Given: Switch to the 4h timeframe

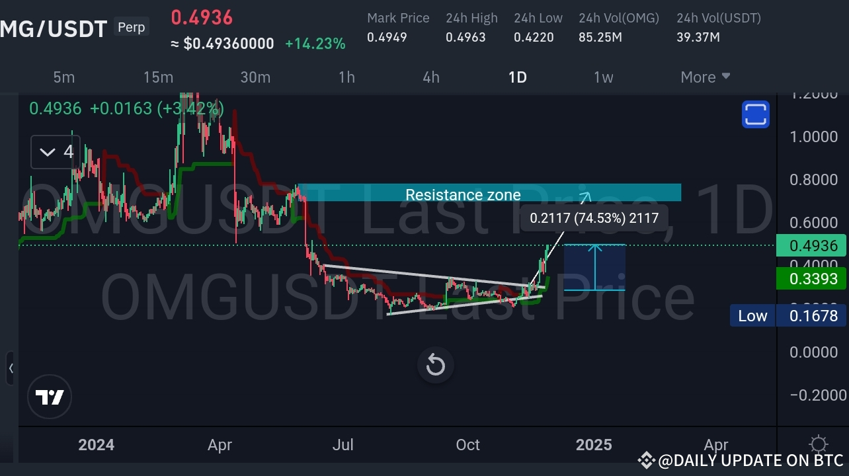Looking at the screenshot, I should [x=430, y=77].
